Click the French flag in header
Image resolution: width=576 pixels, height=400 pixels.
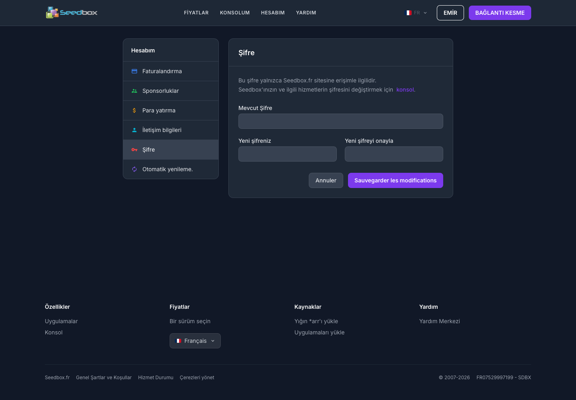pos(409,13)
